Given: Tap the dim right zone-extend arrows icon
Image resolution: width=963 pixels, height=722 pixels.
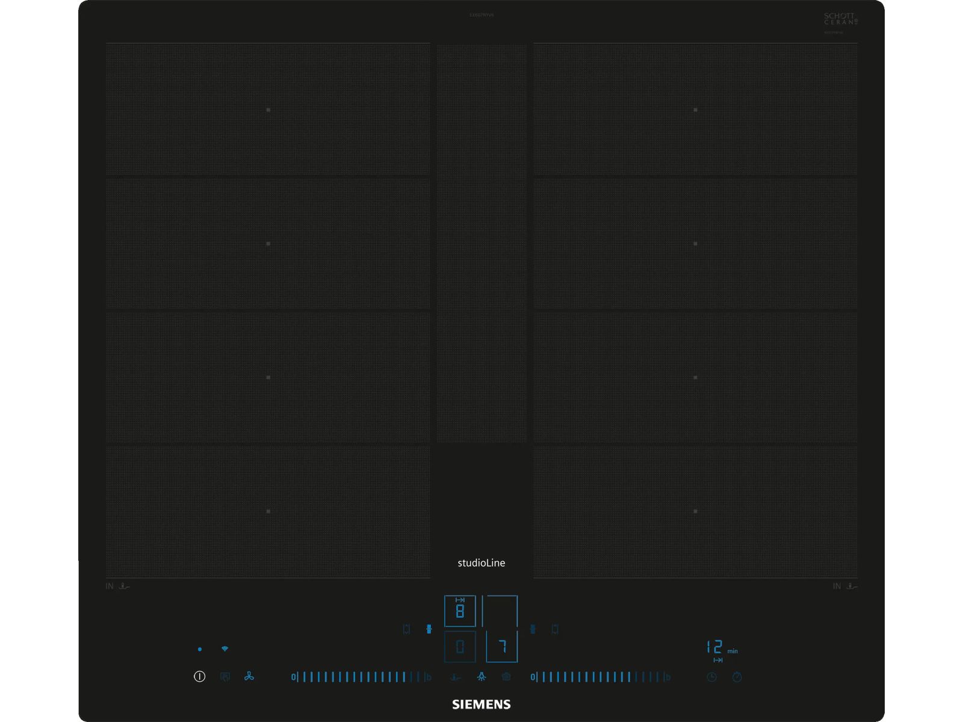Looking at the screenshot, I should pos(555,629).
